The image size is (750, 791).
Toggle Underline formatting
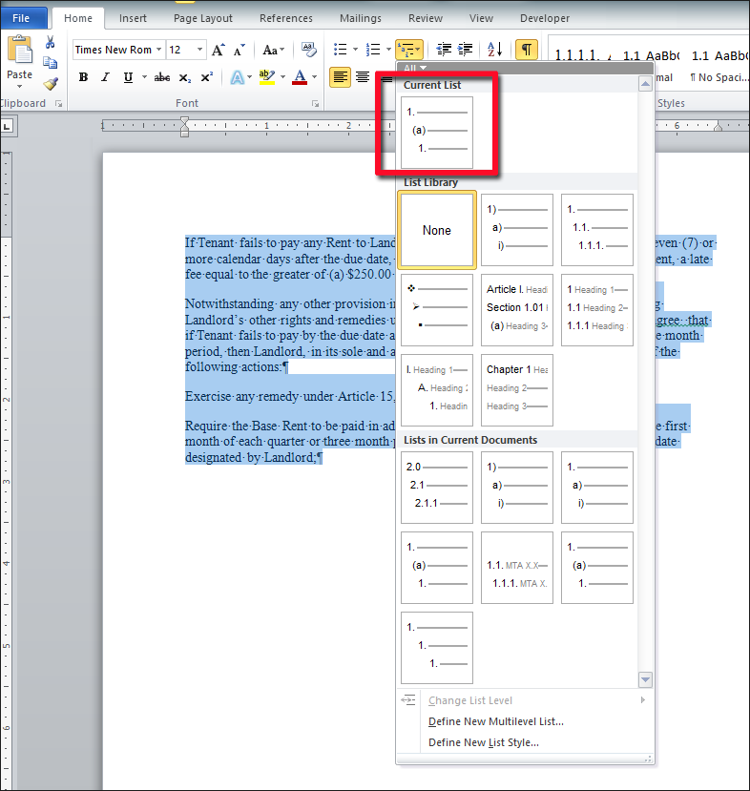coord(128,77)
